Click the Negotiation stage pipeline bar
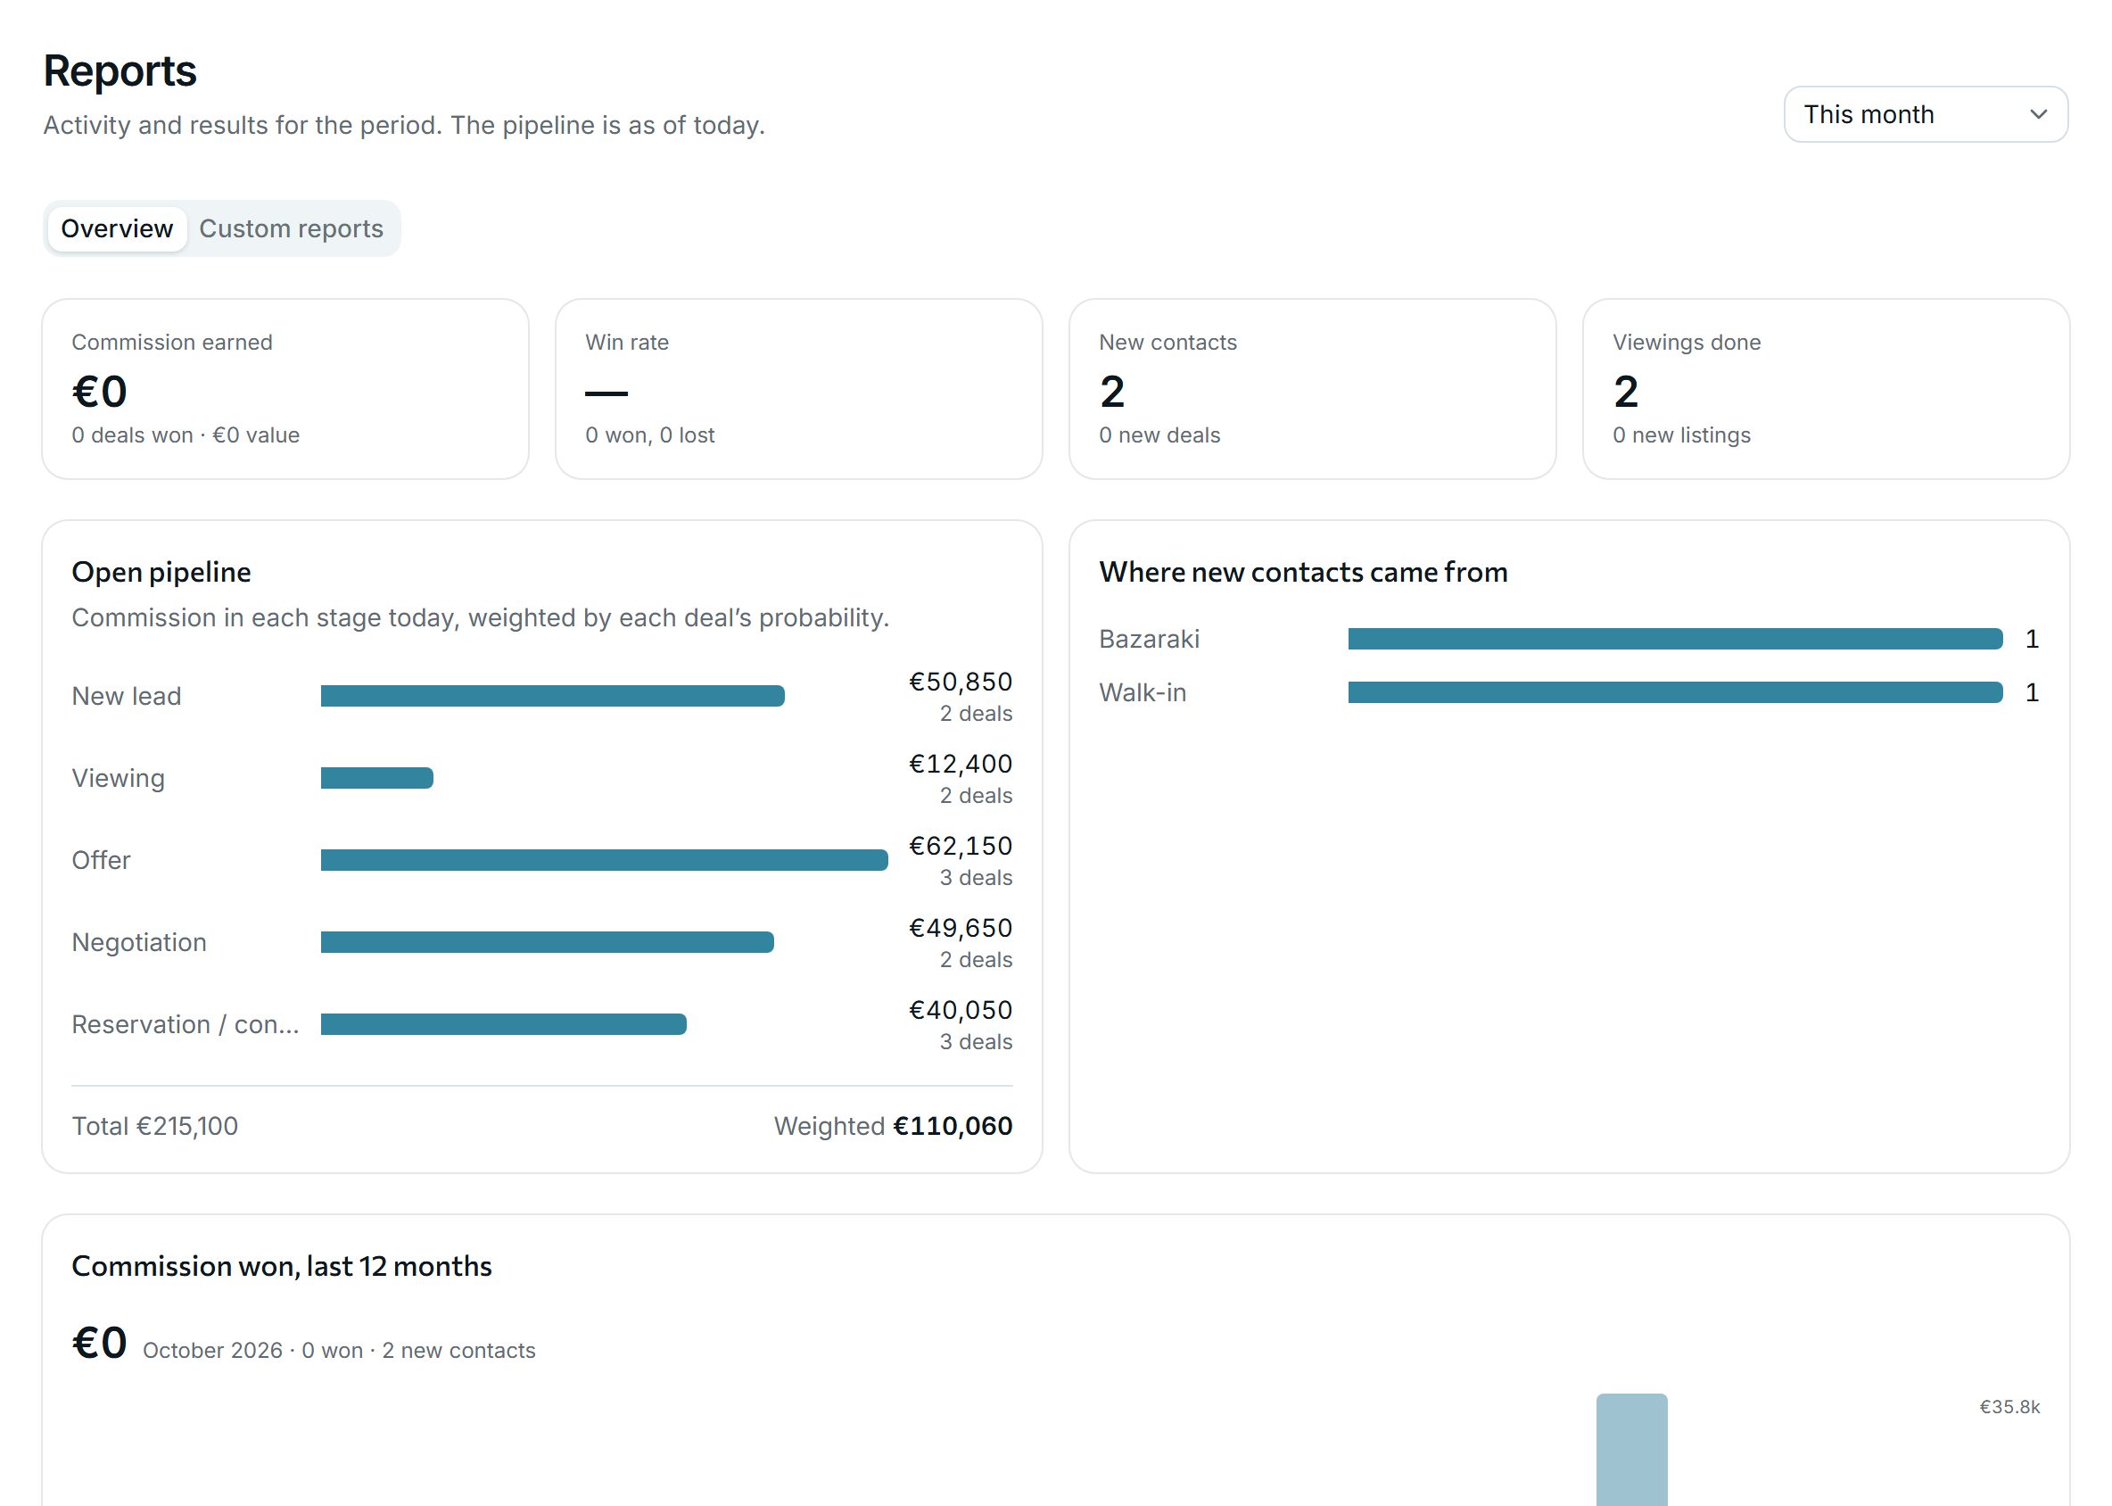This screenshot has height=1506, width=2112. click(547, 942)
